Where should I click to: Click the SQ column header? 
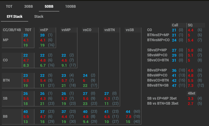point(190,25)
